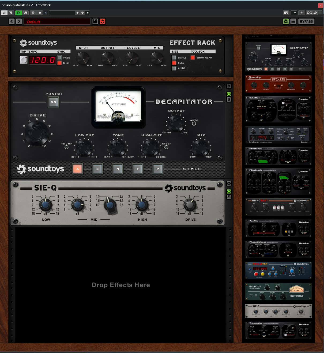Pick PhaseMistress from the gear list

278,249
